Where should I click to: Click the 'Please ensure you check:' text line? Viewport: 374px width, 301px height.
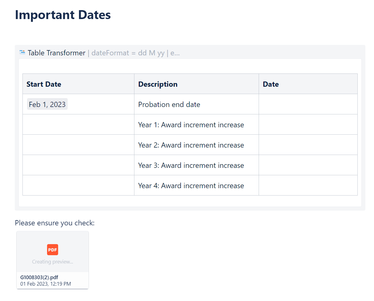(55, 223)
